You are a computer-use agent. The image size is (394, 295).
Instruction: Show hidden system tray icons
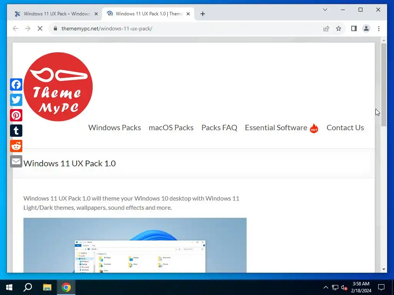326,287
